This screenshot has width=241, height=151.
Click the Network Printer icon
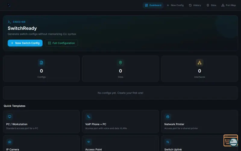pyautogui.click(x=168, y=117)
